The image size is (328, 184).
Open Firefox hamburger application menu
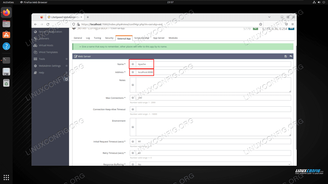pos(292,24)
